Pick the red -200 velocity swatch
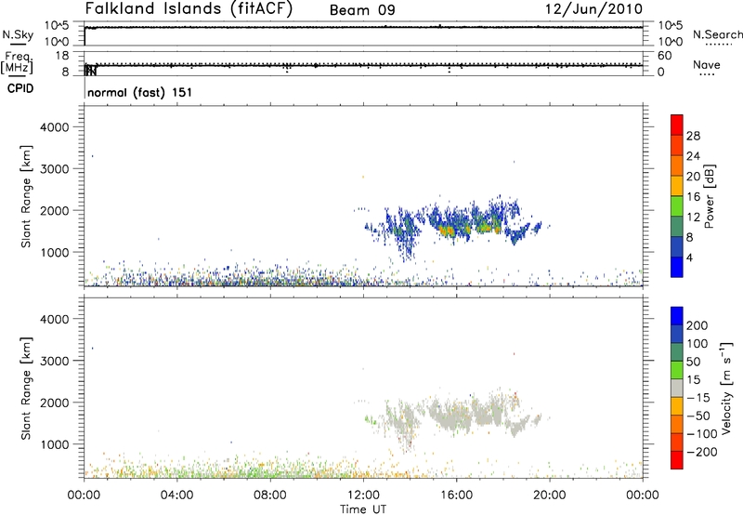Screen dimensions: 743x515 pyautogui.click(x=677, y=460)
